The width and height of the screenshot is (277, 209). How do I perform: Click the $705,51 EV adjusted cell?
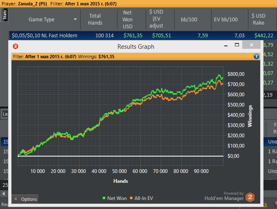pyautogui.click(x=162, y=36)
